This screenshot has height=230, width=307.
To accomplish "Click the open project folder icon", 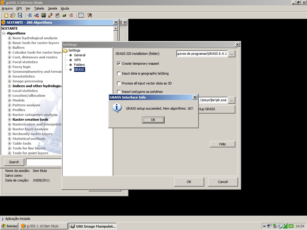I will [x=13, y=15].
